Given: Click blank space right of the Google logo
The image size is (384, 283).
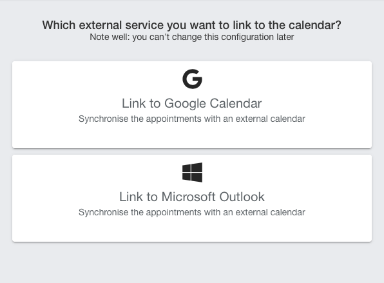Looking at the screenshot, I should [287, 79].
